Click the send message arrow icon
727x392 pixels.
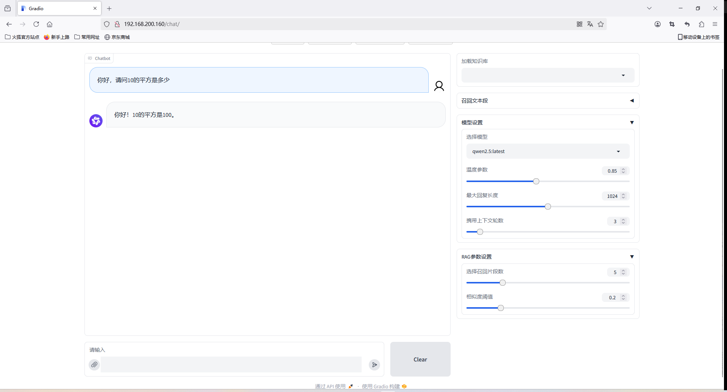pyautogui.click(x=374, y=364)
